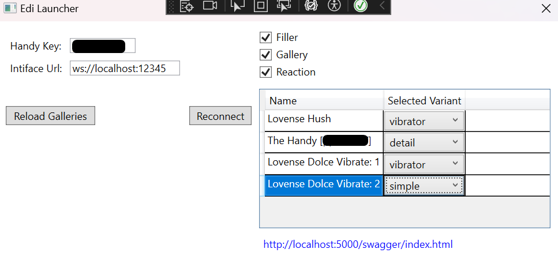
Task: Click the Reconnect button
Action: tap(220, 116)
